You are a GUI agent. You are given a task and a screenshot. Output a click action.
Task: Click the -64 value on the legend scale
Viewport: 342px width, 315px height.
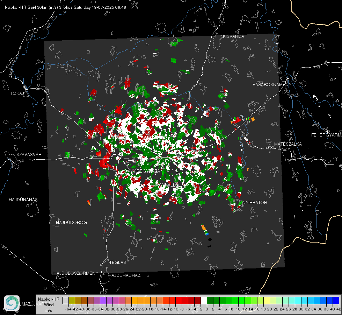pos(68,309)
